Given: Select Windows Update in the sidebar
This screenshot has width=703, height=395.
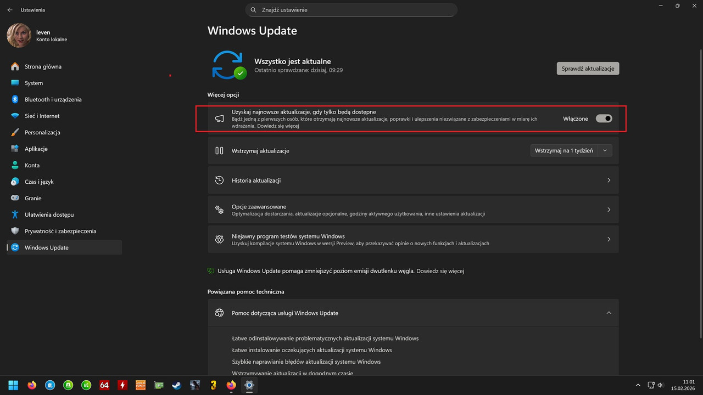Looking at the screenshot, I should [x=64, y=247].
